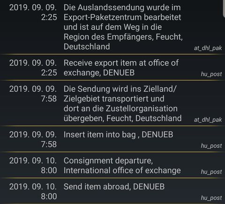The width and height of the screenshot is (225, 204).
Task: Select the Export-Paketzentrum bearbeitet tracking entry
Action: click(112, 27)
